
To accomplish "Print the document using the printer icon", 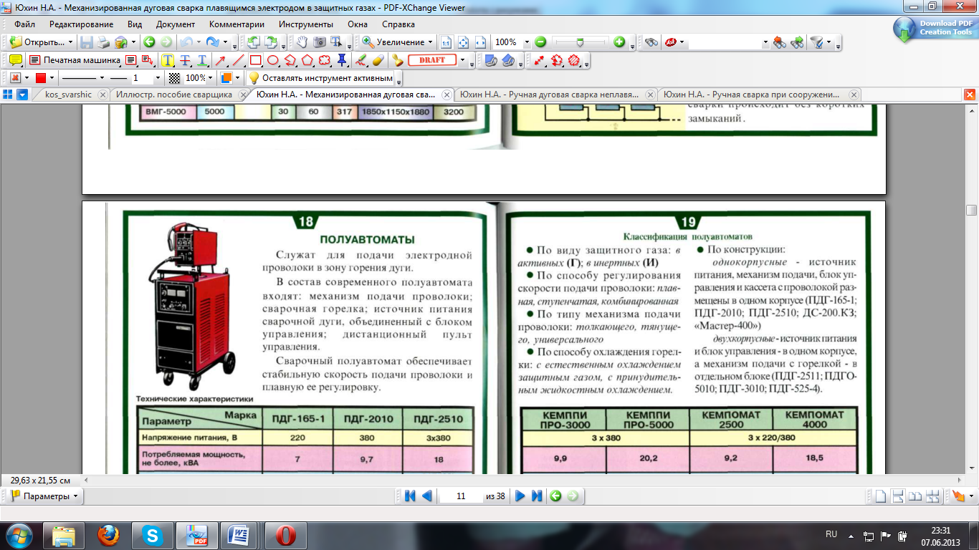I will coord(104,42).
